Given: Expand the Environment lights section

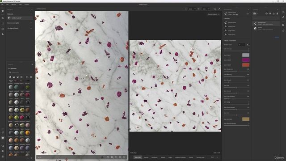Looking at the screenshot, I should click(31, 23).
